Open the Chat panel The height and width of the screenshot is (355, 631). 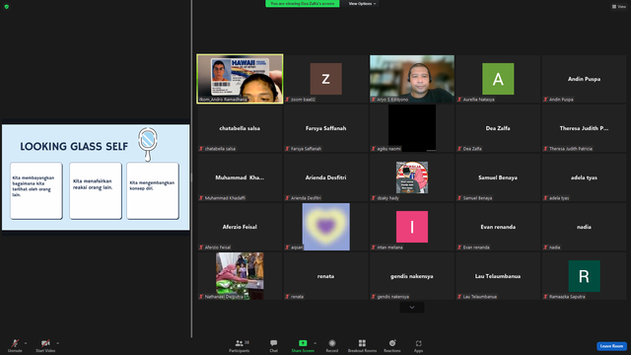(x=274, y=345)
